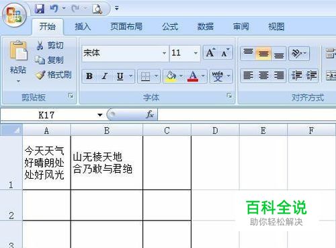The height and width of the screenshot is (248, 336).
Task: Go to the 公式 tab
Action: coord(170,27)
